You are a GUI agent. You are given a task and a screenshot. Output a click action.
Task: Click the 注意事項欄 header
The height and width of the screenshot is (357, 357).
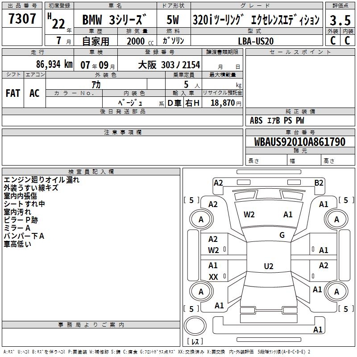[122, 132]
